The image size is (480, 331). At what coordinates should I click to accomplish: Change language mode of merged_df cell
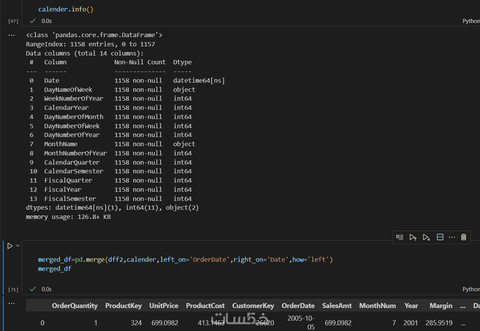coord(471,289)
